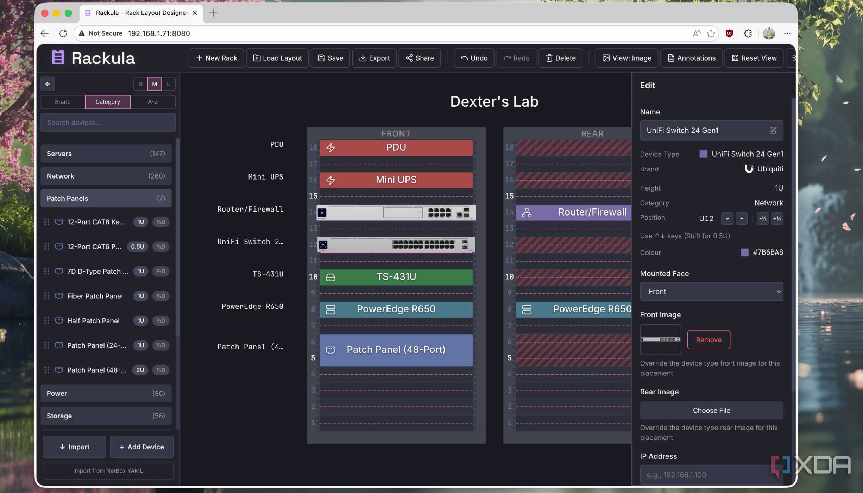Image resolution: width=863 pixels, height=493 pixels.
Task: Open the browser three-dot menu
Action: click(x=787, y=33)
